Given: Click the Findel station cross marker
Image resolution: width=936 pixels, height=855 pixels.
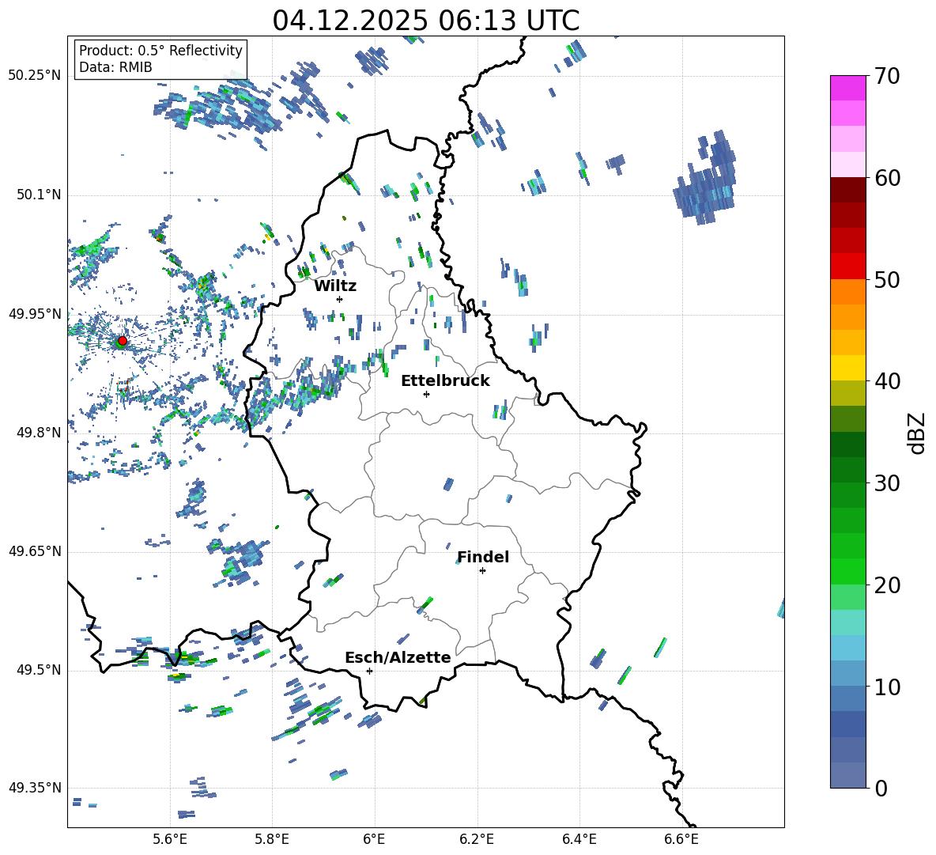Looking at the screenshot, I should tap(482, 571).
